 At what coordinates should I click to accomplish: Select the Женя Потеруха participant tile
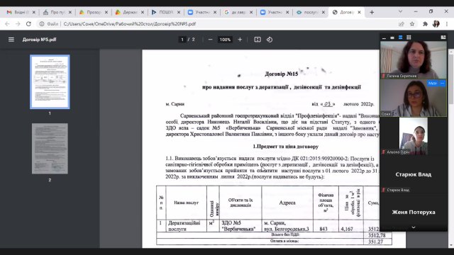(414, 212)
